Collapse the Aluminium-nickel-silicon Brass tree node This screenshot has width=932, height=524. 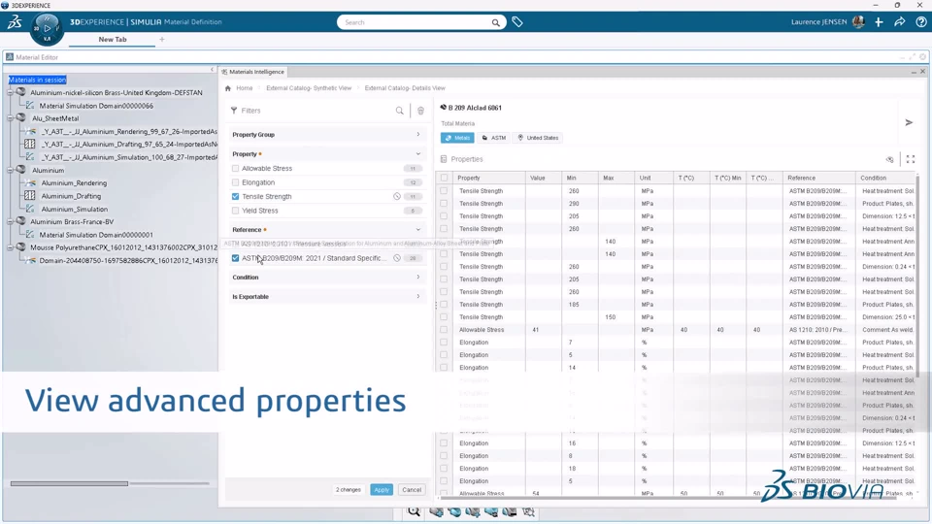(x=10, y=93)
